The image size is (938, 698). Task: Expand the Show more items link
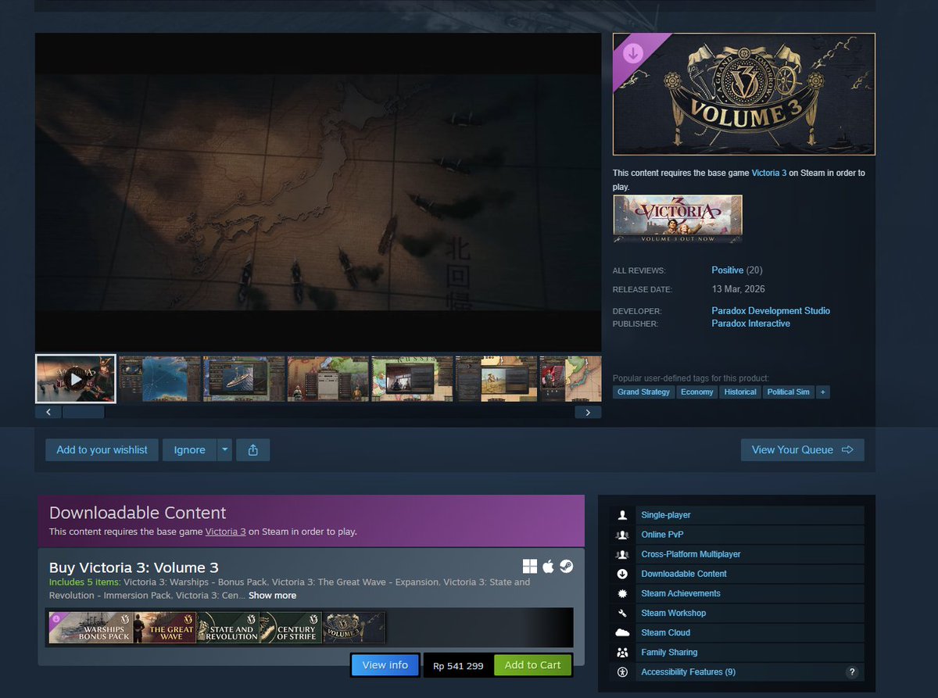click(x=272, y=595)
